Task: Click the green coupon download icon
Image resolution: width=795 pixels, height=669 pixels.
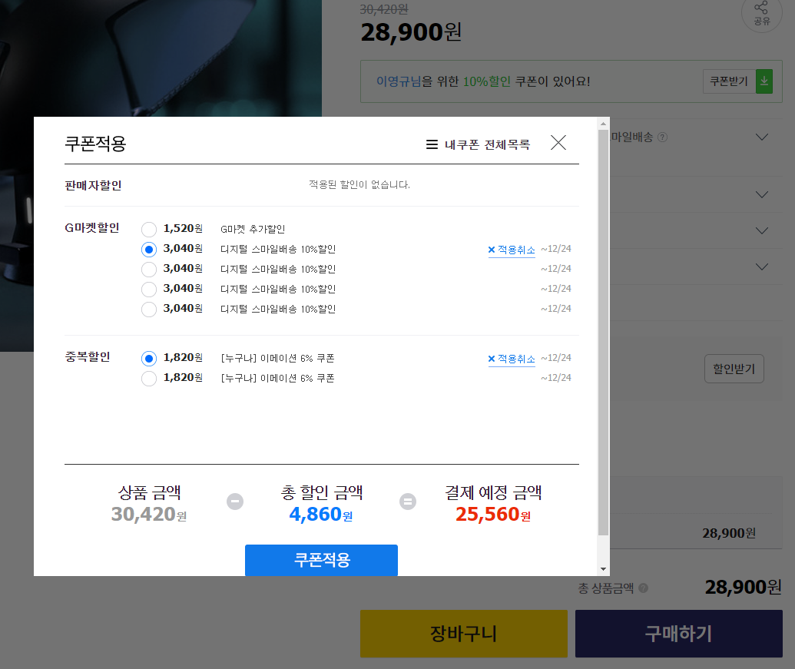Action: (764, 81)
